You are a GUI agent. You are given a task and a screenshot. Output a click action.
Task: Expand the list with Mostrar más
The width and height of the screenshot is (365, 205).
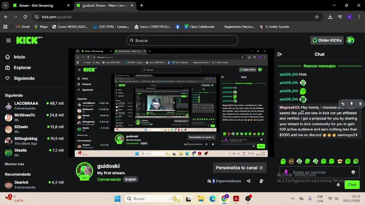pyautogui.click(x=14, y=164)
